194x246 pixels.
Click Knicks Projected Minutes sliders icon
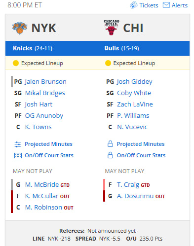pos(18,144)
